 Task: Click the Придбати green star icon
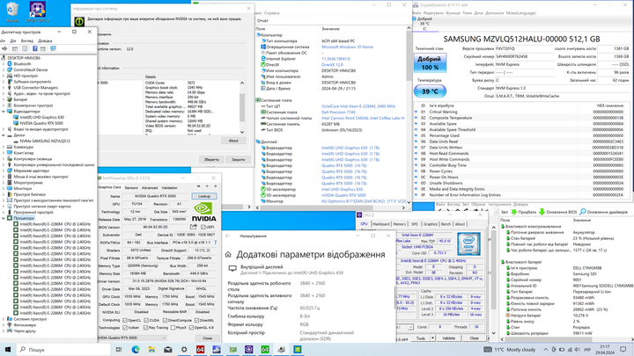pyautogui.click(x=514, y=212)
